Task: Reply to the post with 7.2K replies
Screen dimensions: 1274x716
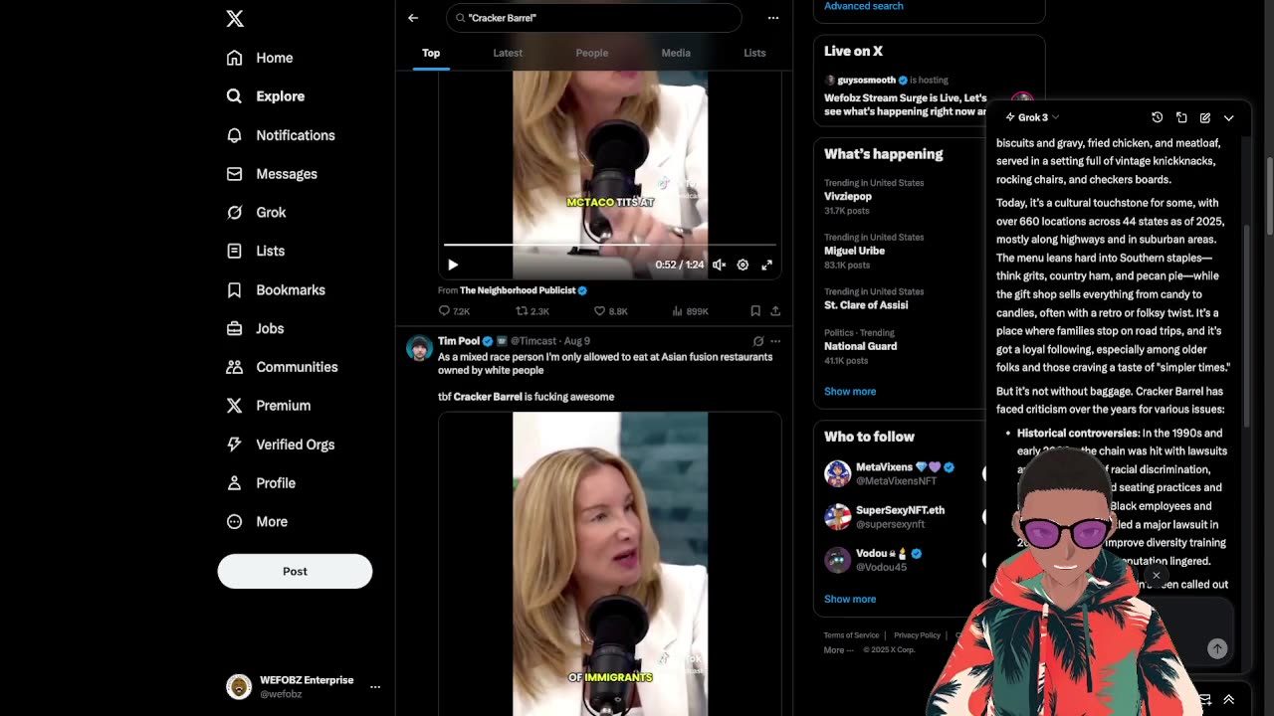Action: point(454,311)
